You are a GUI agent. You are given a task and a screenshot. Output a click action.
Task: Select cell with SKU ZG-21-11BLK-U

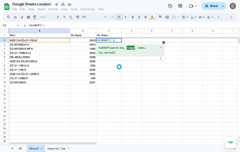point(40,66)
